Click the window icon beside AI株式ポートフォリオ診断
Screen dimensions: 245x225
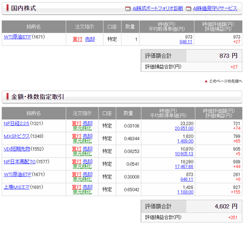tap(128, 9)
